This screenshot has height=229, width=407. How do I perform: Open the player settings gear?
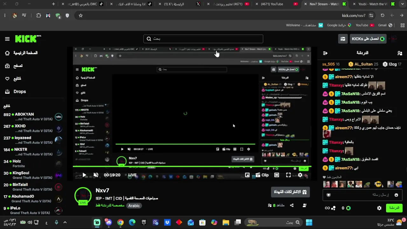coord(300,175)
